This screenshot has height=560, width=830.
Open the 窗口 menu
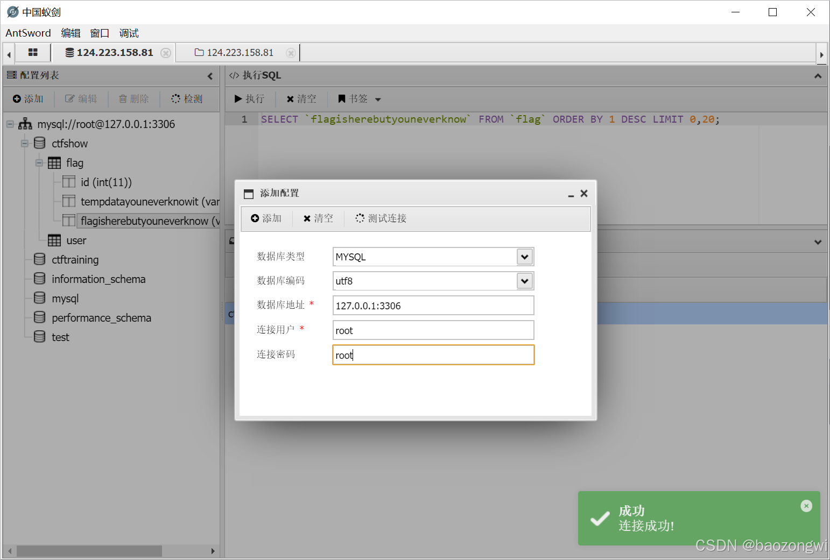(x=100, y=33)
